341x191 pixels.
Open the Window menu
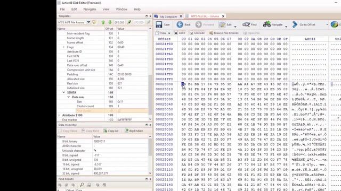pos(121,10)
